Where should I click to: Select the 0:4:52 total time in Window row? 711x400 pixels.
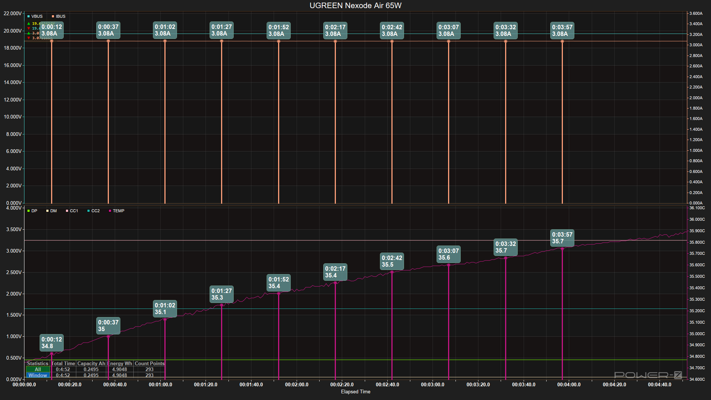point(63,375)
